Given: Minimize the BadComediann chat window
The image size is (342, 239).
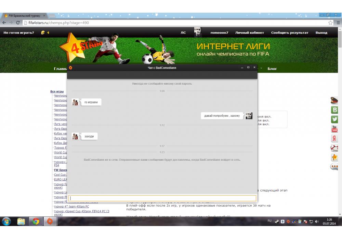Looking at the screenshot, I should tap(242, 68).
